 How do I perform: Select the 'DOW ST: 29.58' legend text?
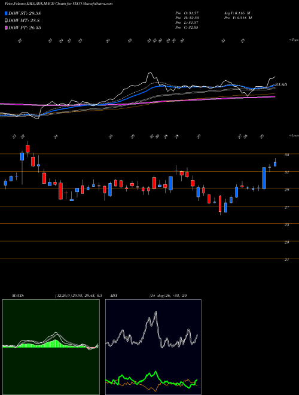pyautogui.click(x=25, y=14)
